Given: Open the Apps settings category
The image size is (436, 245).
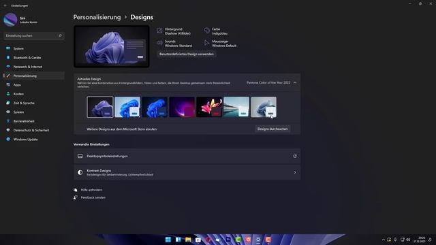Looking at the screenshot, I should [33, 84].
